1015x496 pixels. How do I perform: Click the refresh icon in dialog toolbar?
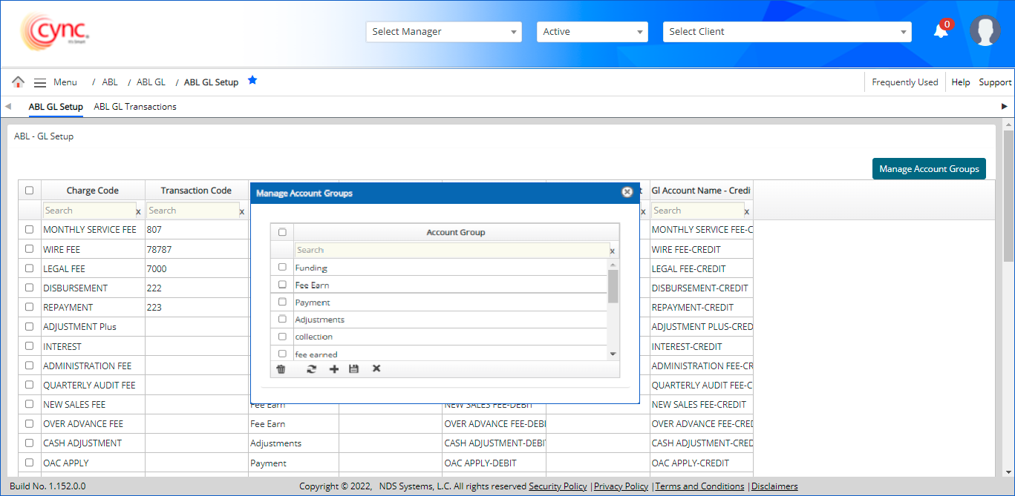pyautogui.click(x=312, y=369)
